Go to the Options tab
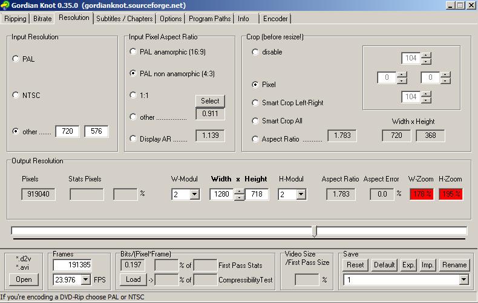The width and height of the screenshot is (478, 303). click(x=171, y=19)
